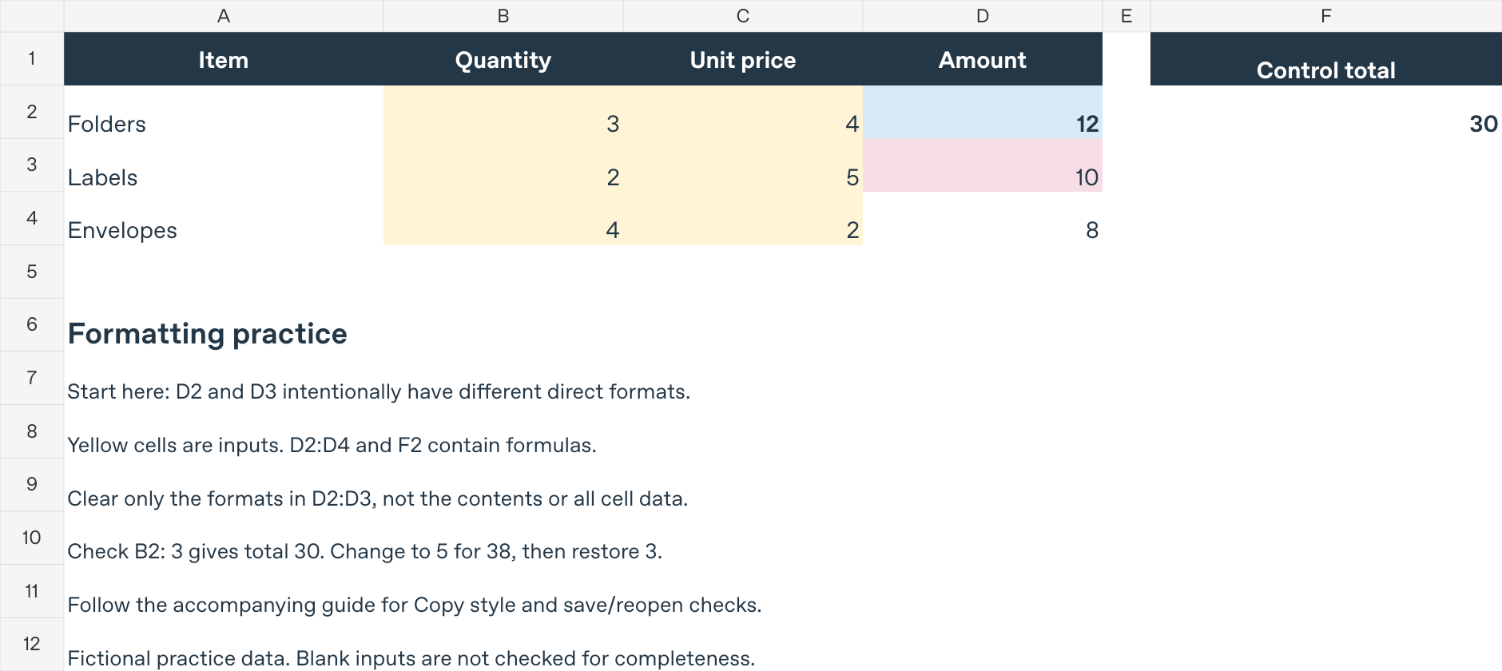Select Folders quantity cell showing 3
The width and height of the screenshot is (1502, 671).
click(x=503, y=113)
